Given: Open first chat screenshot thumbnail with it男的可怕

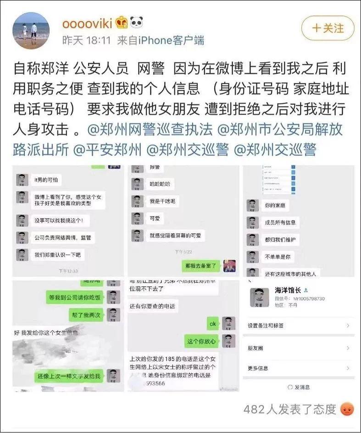Looking at the screenshot, I should [x=68, y=221].
